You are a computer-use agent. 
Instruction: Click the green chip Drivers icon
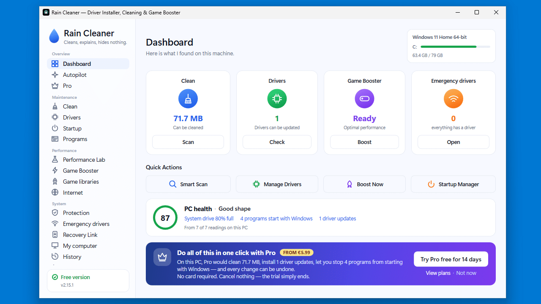(x=277, y=99)
